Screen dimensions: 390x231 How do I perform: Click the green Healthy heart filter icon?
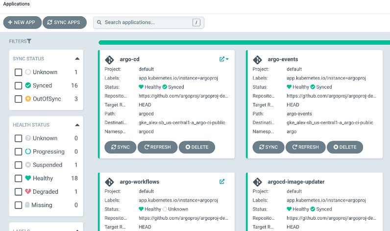tap(28, 178)
